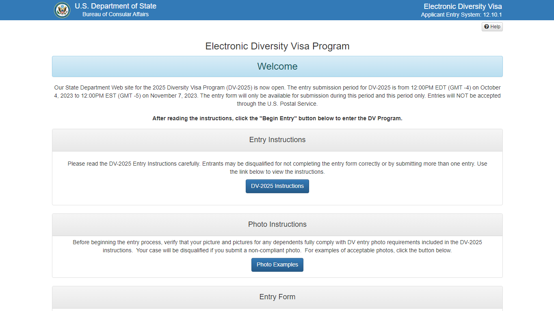Click the Bureau of Consular Affairs text
The image size is (554, 311).
pos(115,14)
